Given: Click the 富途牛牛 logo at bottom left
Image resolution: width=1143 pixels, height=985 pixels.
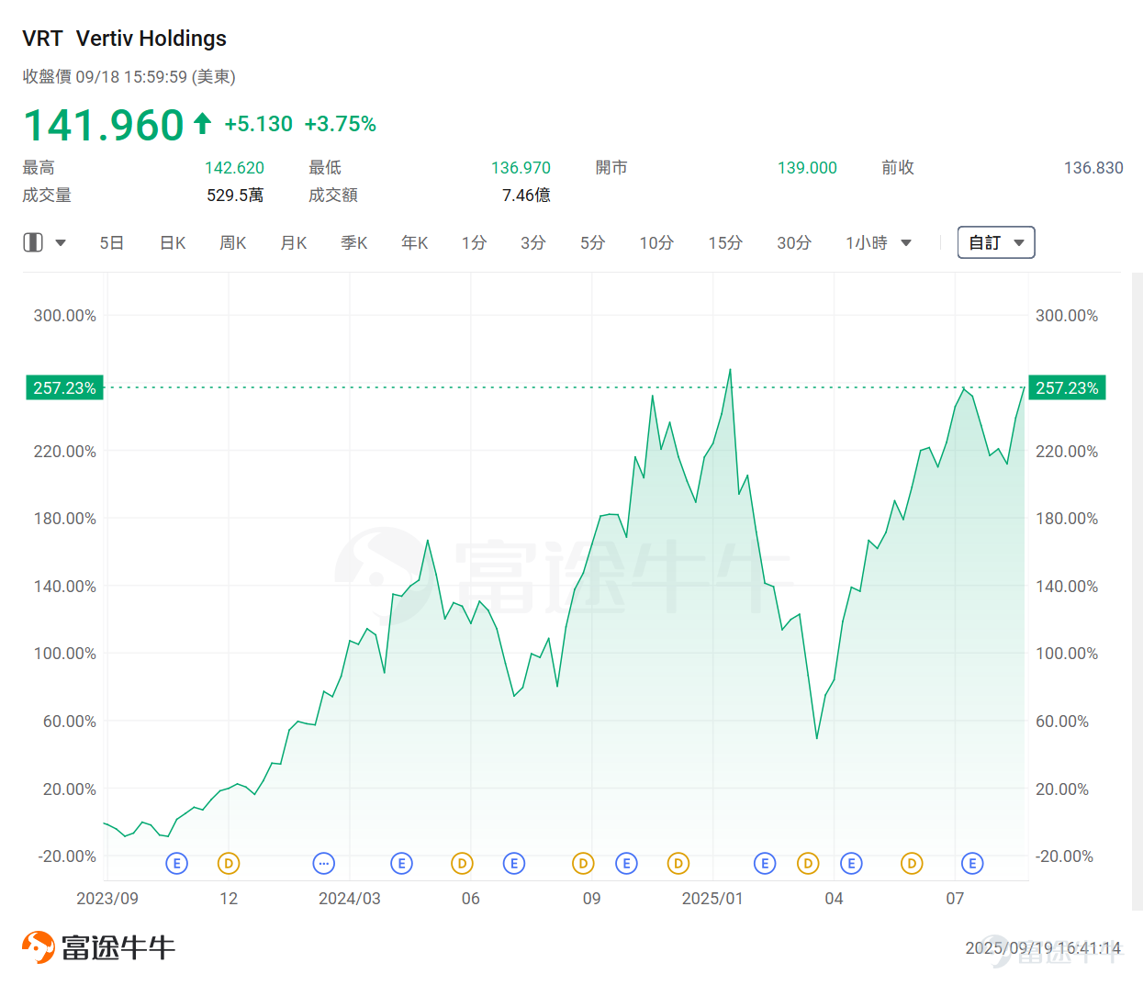Looking at the screenshot, I should click(x=98, y=947).
